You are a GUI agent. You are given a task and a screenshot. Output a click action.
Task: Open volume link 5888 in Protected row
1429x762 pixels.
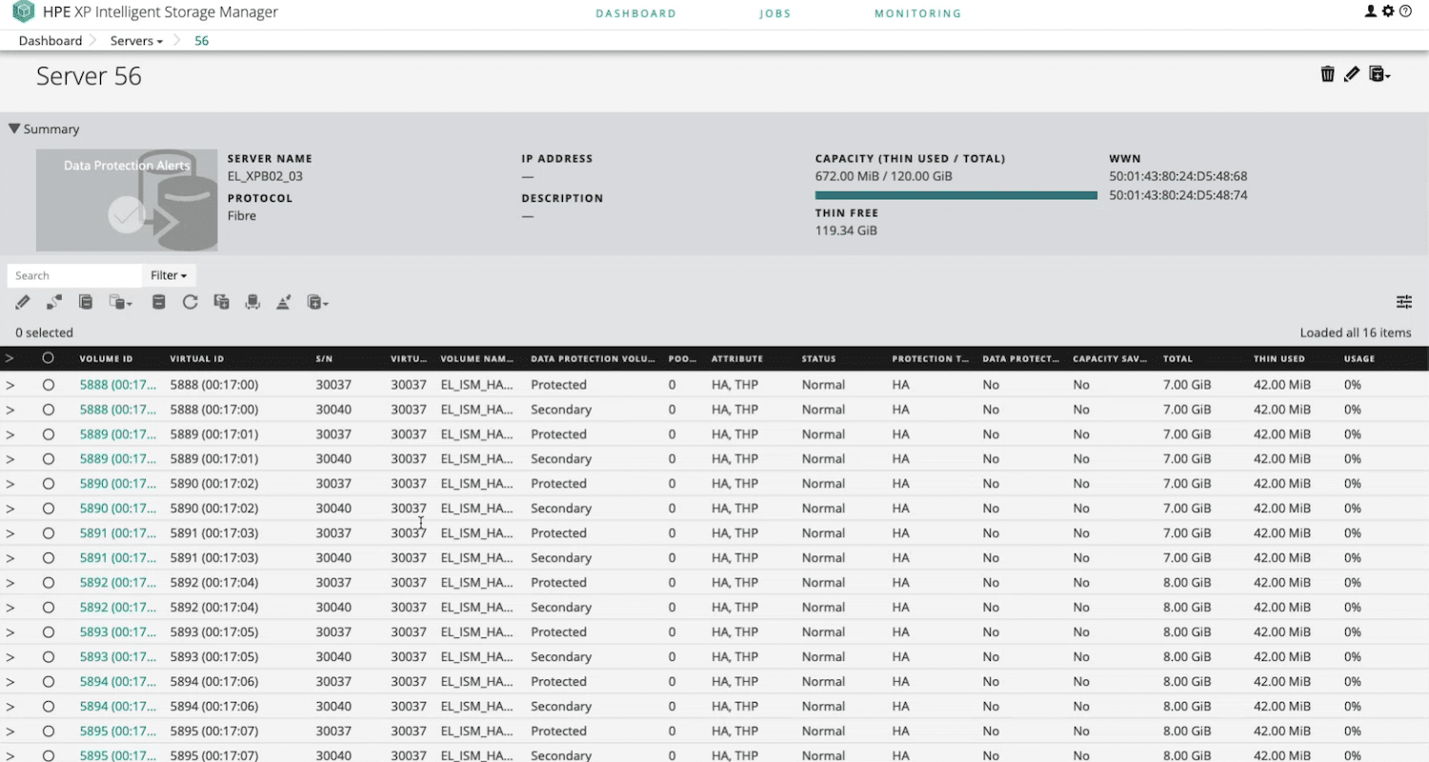click(x=118, y=385)
